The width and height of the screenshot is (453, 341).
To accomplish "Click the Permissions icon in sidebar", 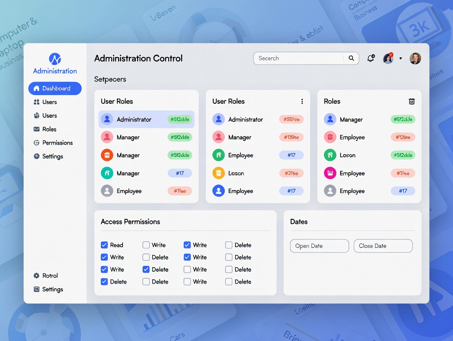I will tap(37, 143).
